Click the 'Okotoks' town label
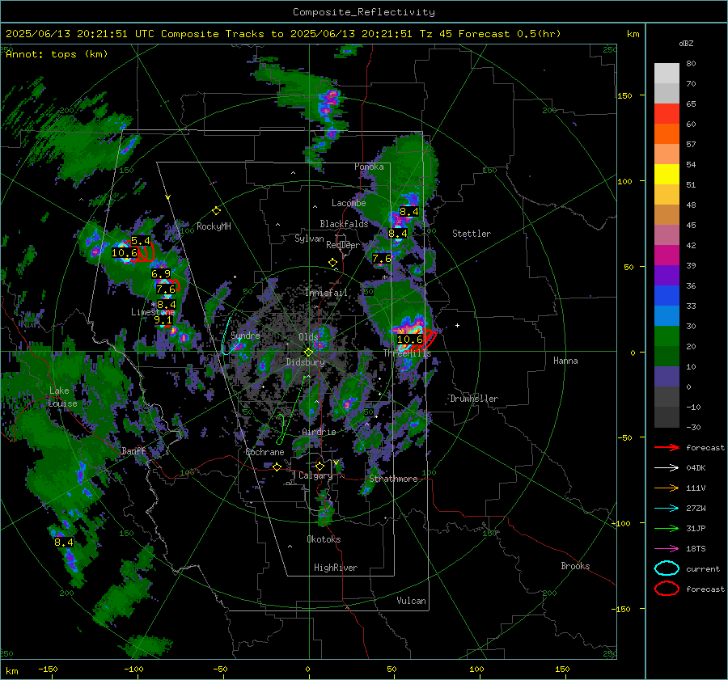Image resolution: width=728 pixels, height=680 pixels. point(324,539)
